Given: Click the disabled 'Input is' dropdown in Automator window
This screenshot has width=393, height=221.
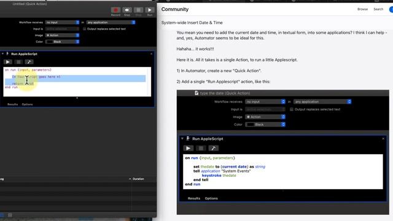Looking at the screenshot, I should click(62, 29).
